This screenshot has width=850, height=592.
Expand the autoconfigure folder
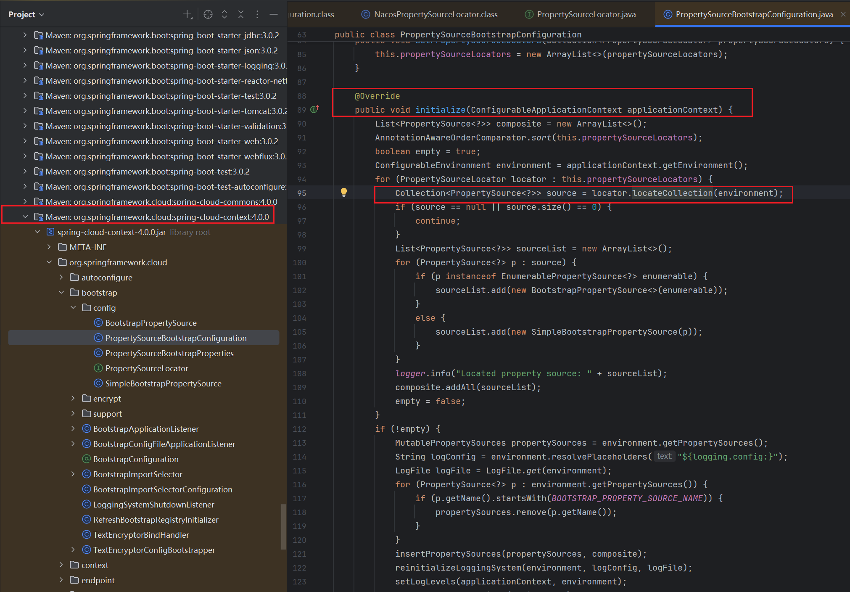coord(61,277)
